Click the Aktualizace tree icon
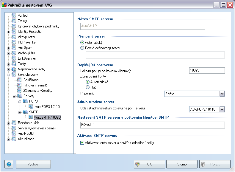The height and width of the screenshot is (172, 235). click(14, 139)
